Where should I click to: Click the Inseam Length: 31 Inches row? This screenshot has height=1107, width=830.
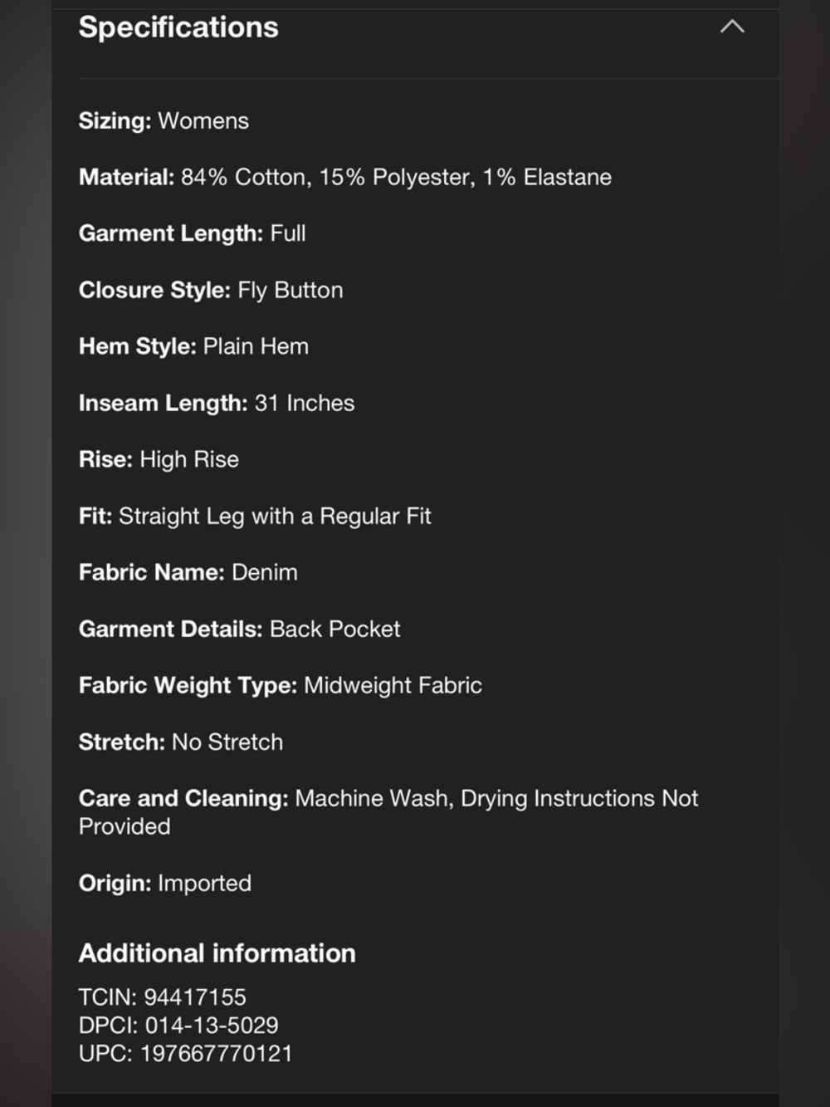point(217,404)
